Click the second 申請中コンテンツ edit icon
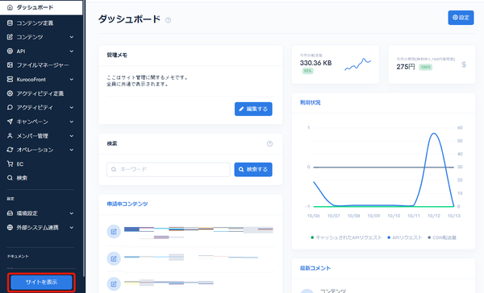 tap(114, 258)
